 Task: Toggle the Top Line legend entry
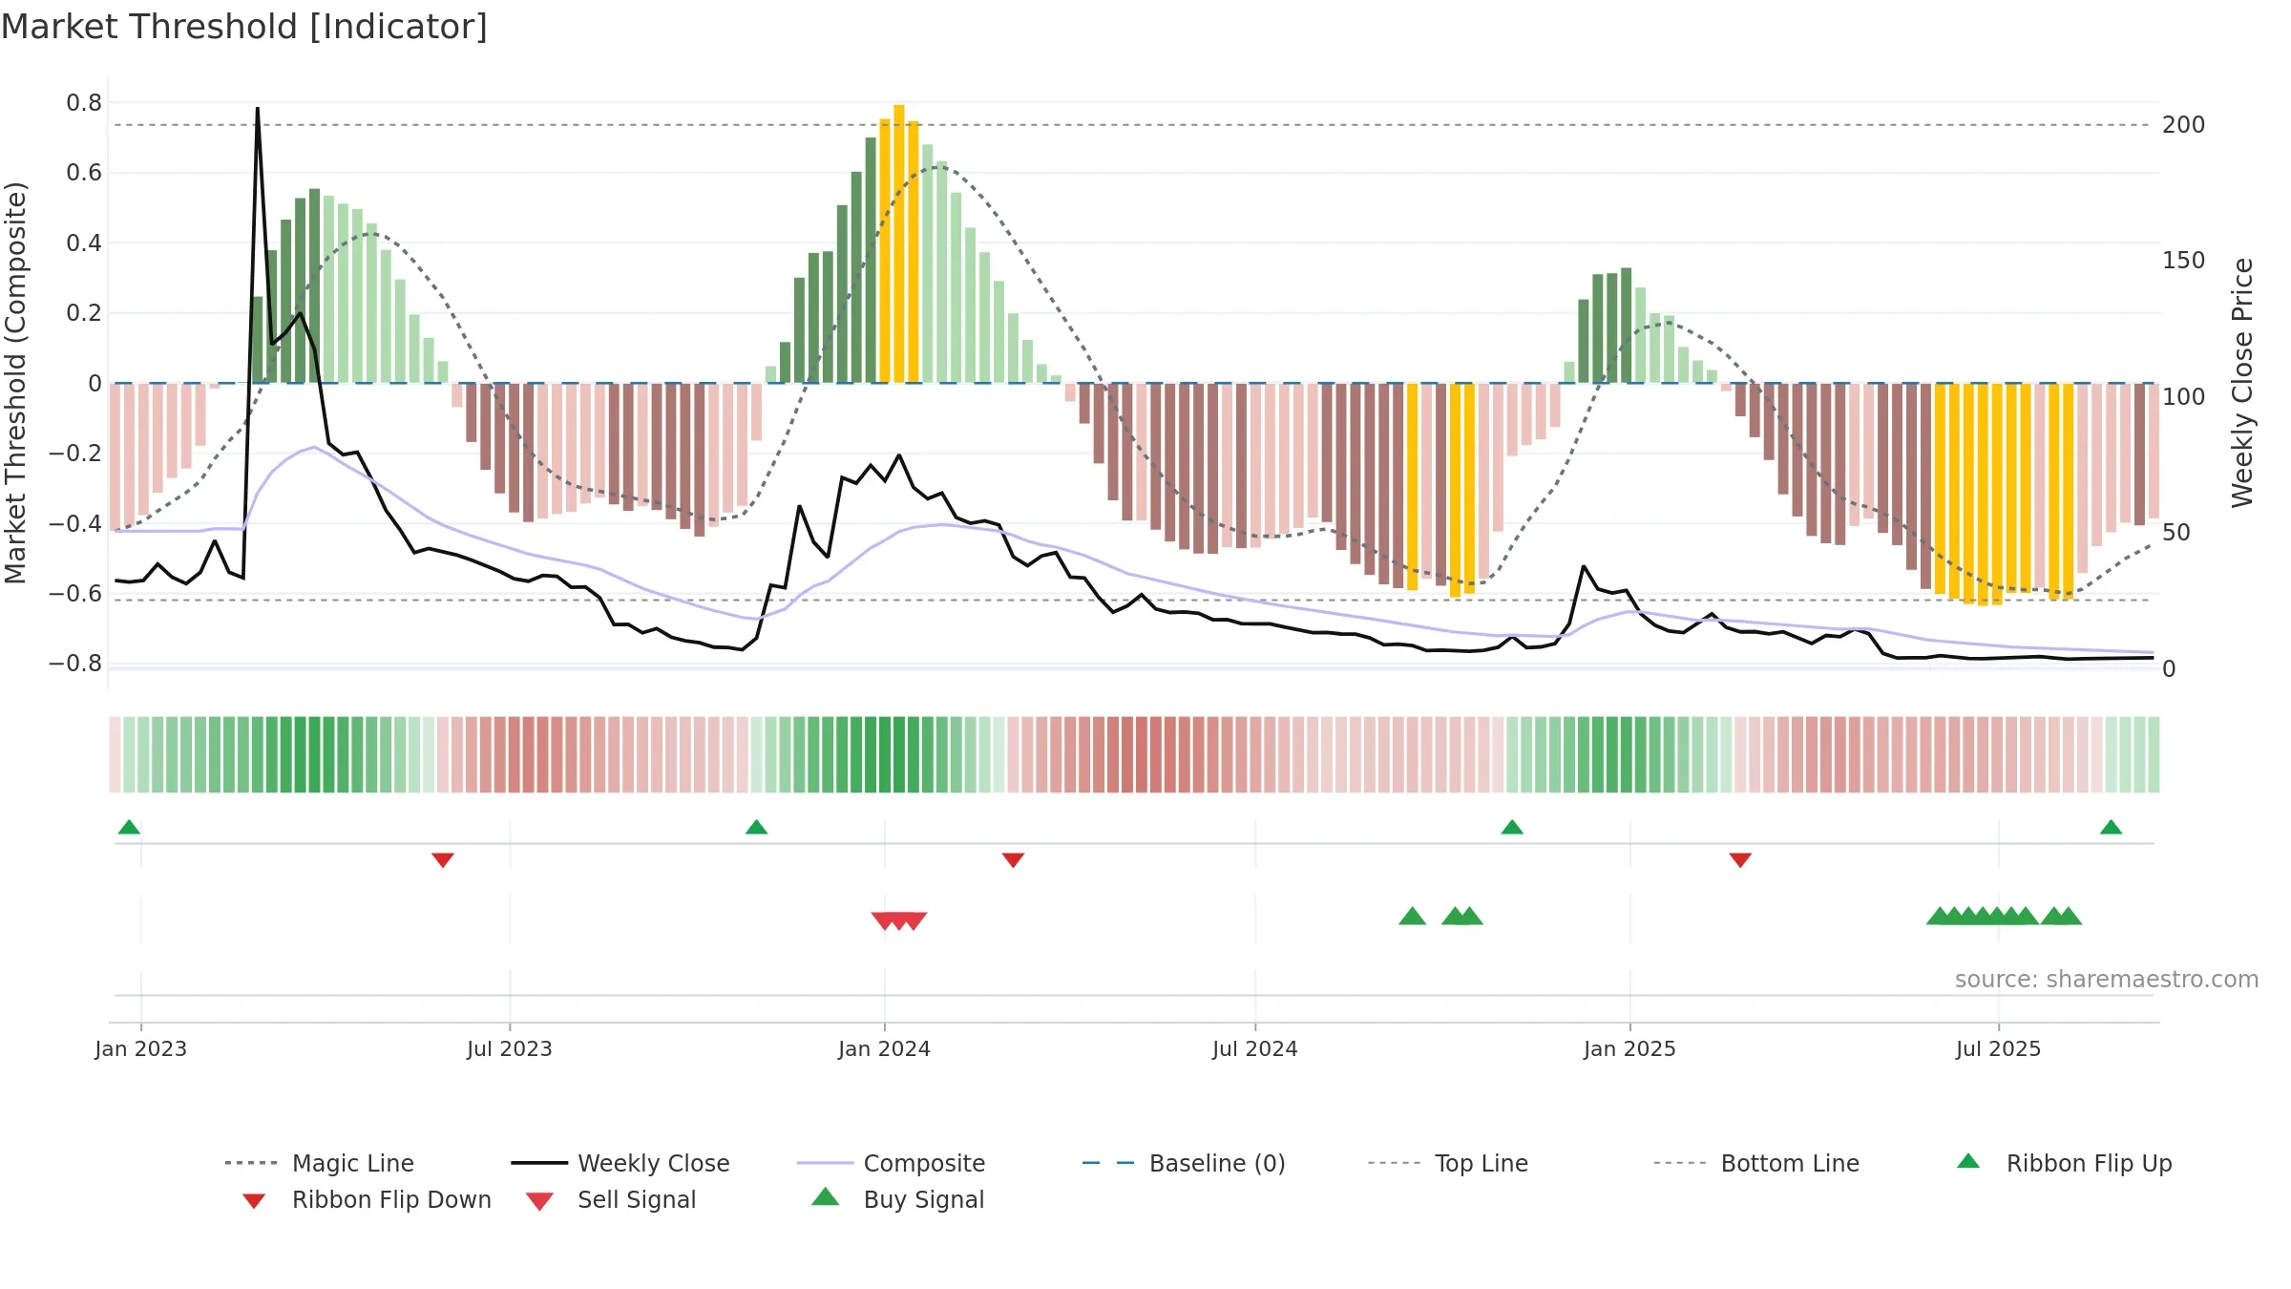pos(1447,1163)
